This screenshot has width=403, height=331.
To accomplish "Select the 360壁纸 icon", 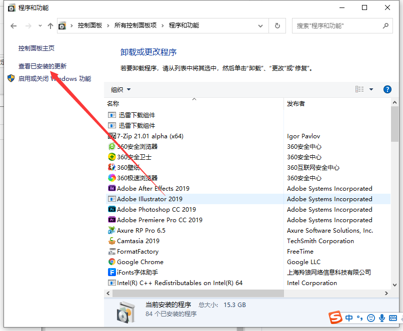I will (112, 167).
